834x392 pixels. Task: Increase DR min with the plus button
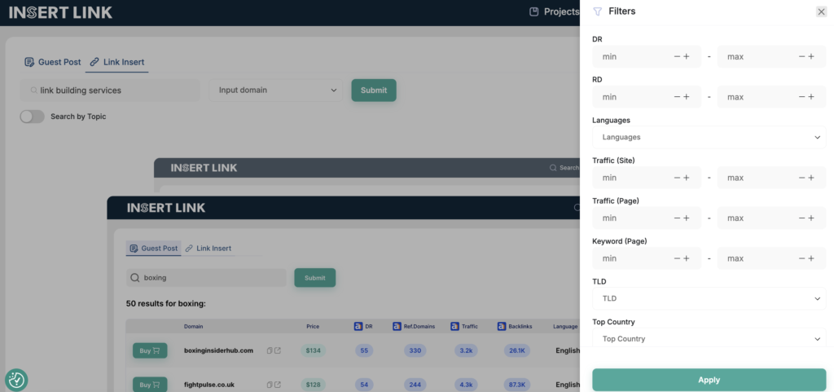(x=686, y=56)
